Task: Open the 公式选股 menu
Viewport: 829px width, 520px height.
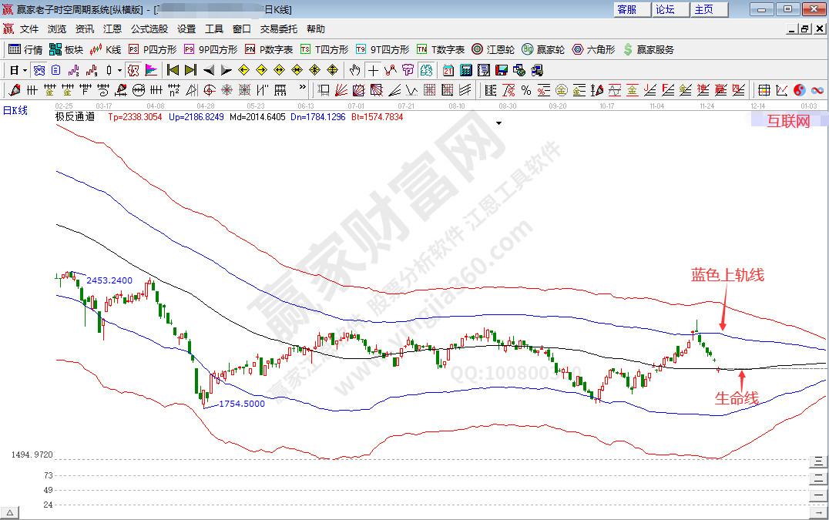Action: [149, 29]
